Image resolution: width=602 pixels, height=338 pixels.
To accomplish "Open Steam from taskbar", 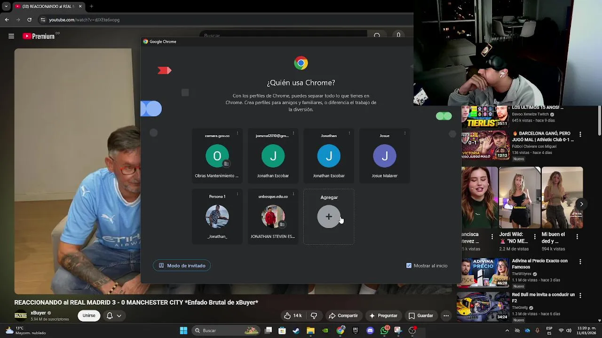I will pos(296,330).
